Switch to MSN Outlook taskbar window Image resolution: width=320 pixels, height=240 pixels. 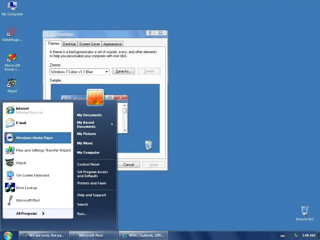[143, 236]
